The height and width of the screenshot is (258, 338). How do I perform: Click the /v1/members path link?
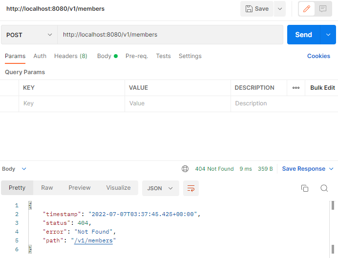[93, 240]
